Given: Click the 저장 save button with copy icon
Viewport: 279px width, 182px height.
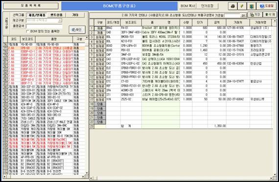Looking at the screenshot, I should 255,15.
